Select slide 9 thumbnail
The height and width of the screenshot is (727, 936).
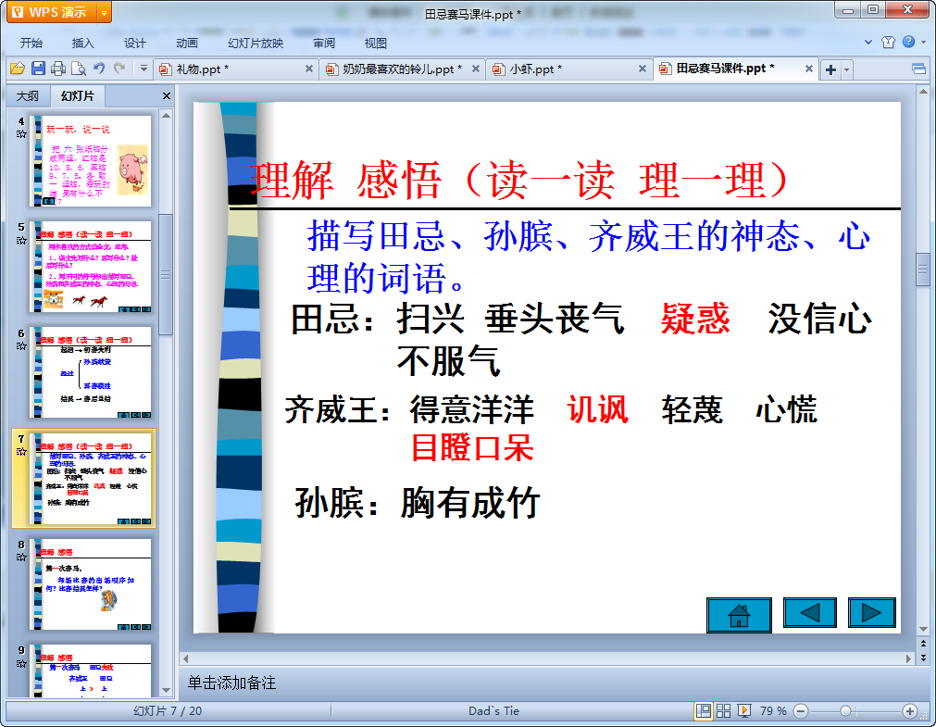tap(91, 671)
